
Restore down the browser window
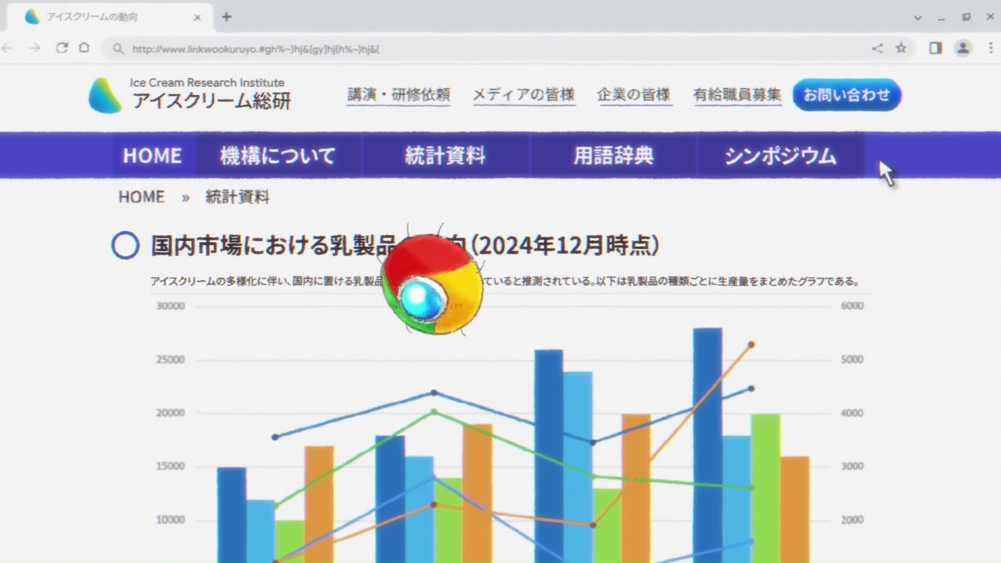click(966, 17)
